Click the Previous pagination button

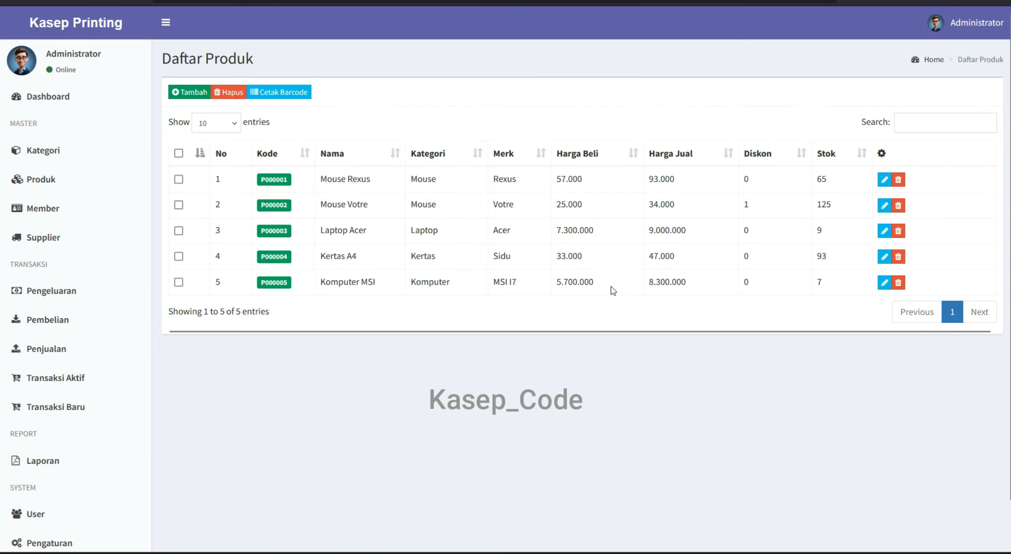[x=917, y=312]
